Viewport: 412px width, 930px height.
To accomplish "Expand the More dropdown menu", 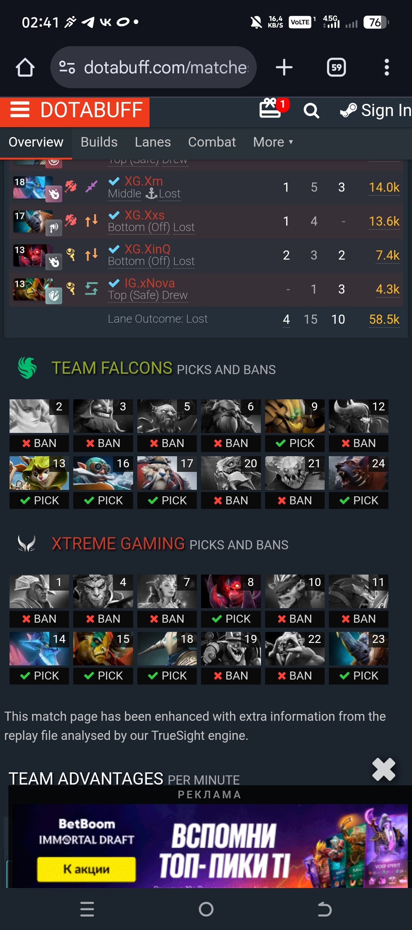I will (273, 142).
